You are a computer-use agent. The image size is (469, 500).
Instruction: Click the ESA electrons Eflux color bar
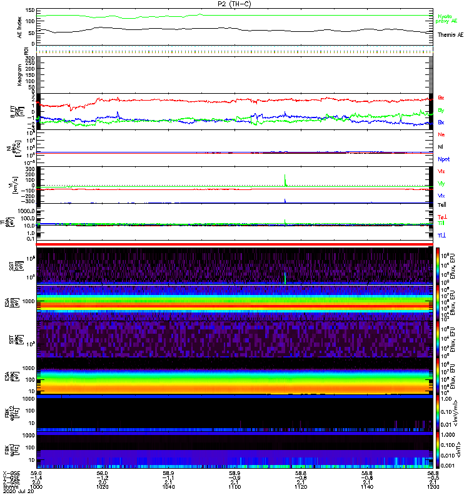(438, 376)
